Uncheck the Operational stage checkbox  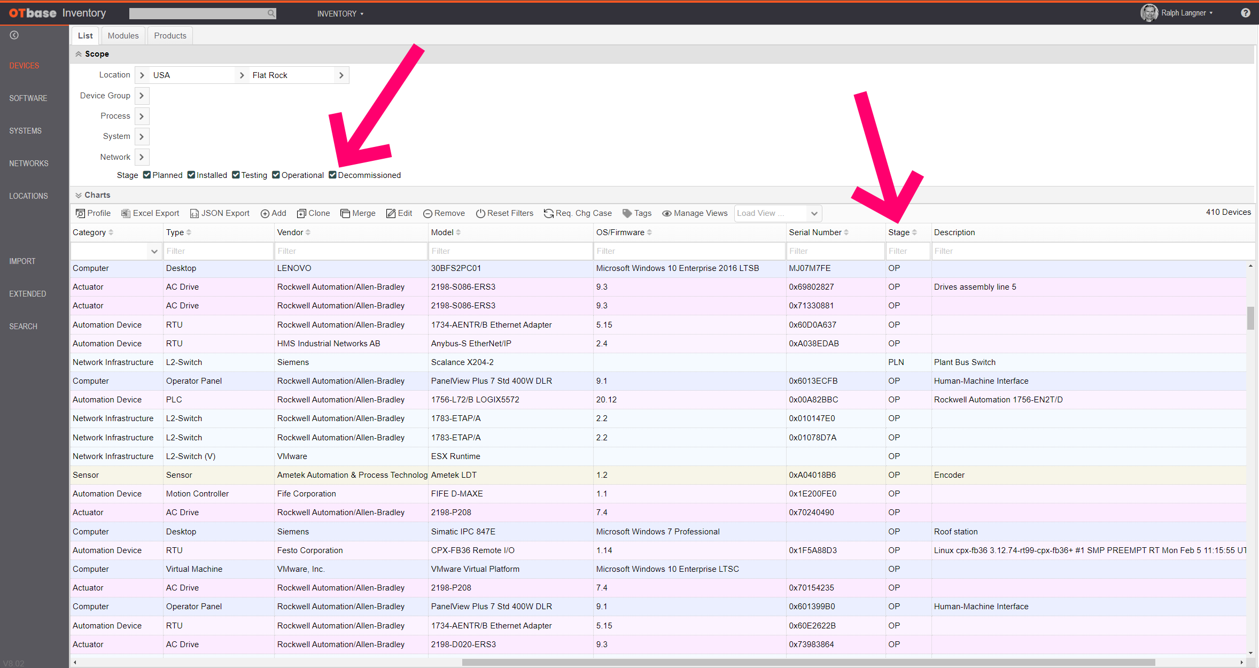tap(276, 175)
